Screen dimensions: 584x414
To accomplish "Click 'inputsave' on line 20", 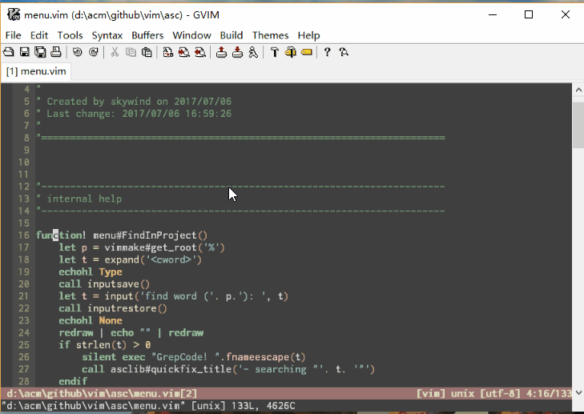I will tap(113, 284).
